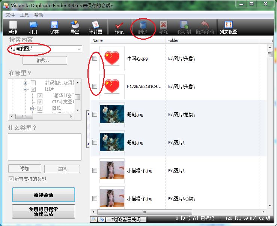Click the 新建会话 button
This screenshot has height=226, width=277.
(x=44, y=195)
